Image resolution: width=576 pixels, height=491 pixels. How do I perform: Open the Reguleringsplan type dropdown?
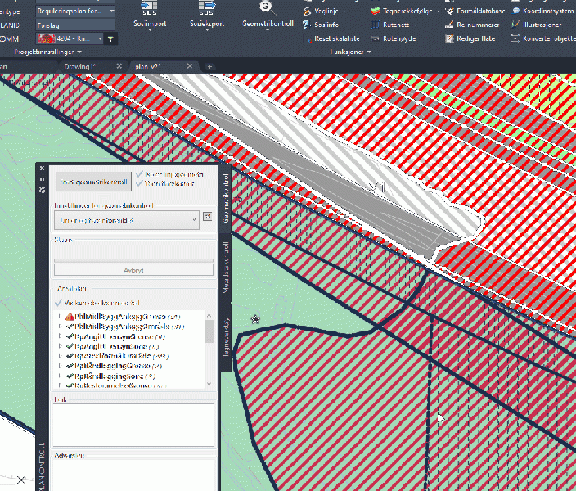click(75, 11)
